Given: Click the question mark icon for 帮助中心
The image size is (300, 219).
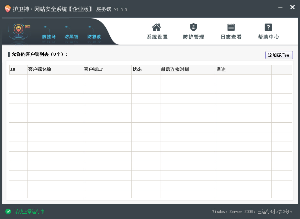Looking at the screenshot, I should (268, 27).
